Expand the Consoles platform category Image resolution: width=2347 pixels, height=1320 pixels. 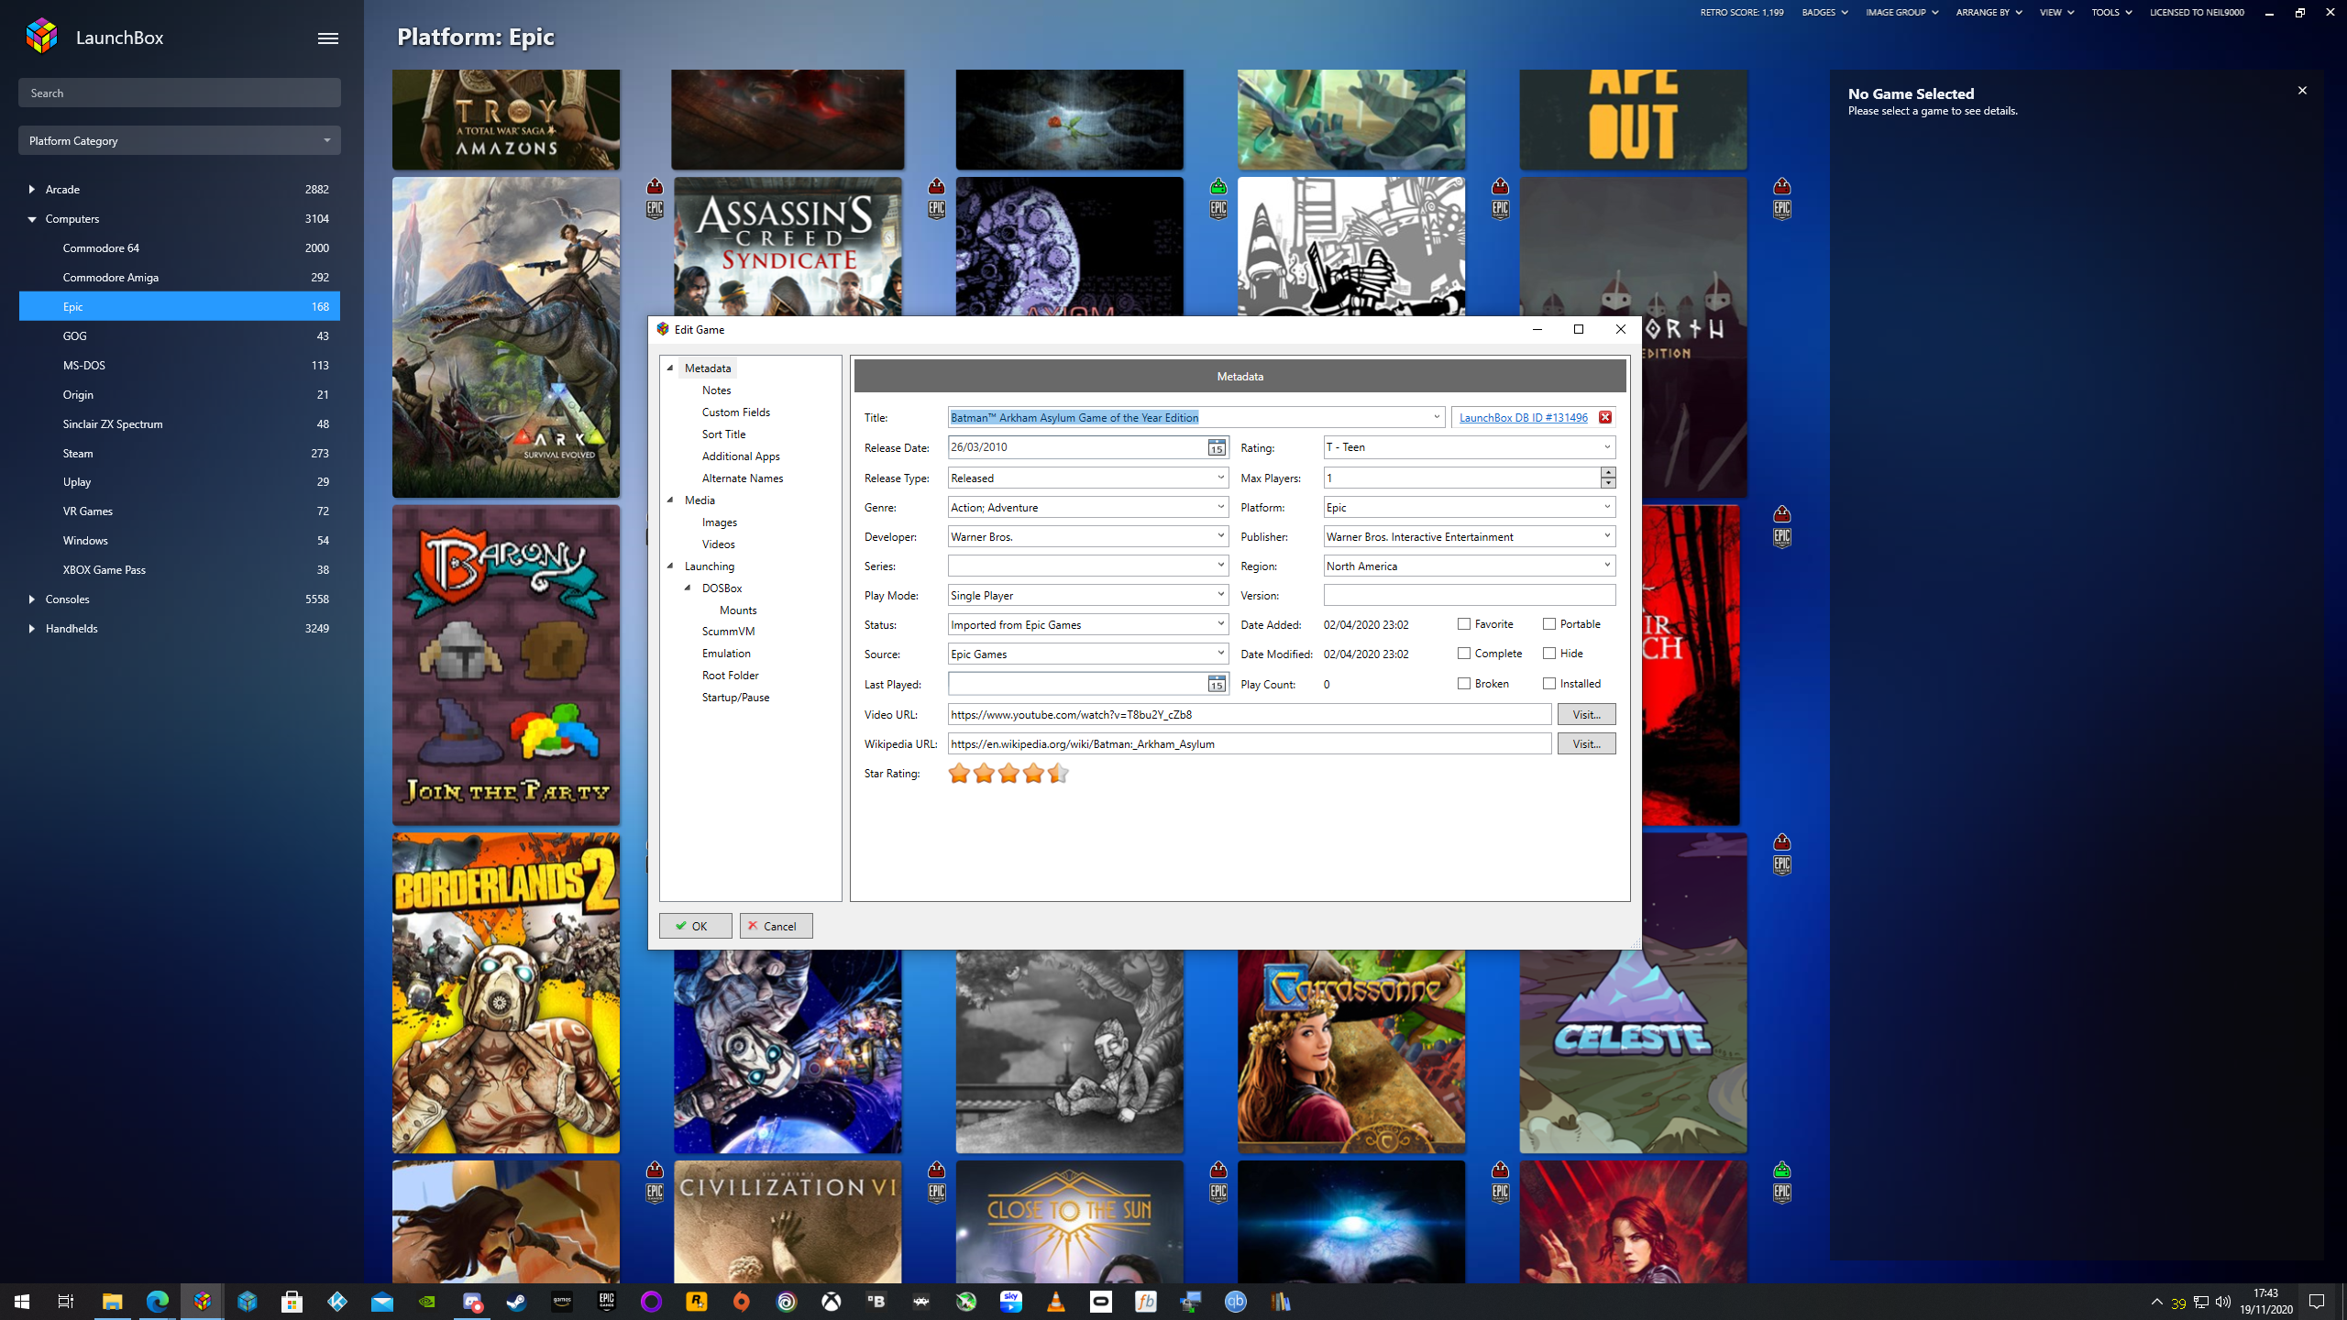pyautogui.click(x=31, y=599)
